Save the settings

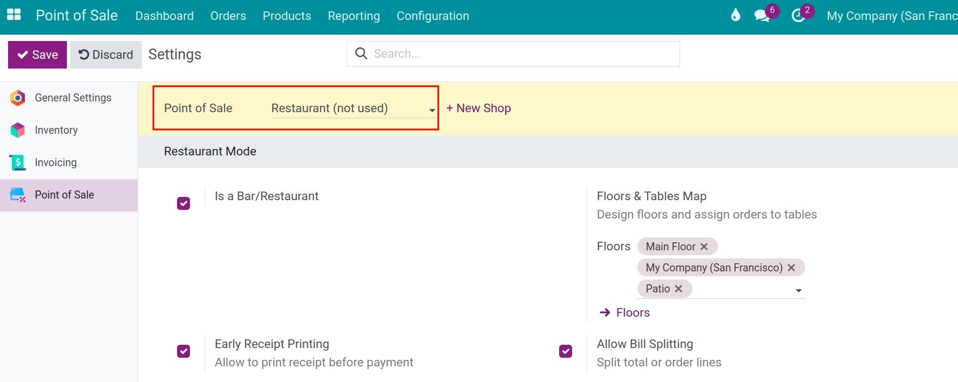[37, 54]
